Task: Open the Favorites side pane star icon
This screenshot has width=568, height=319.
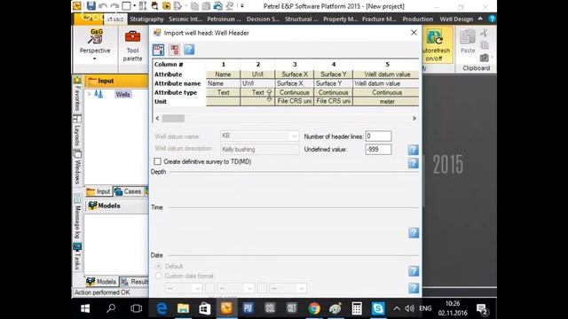Action: [77, 80]
